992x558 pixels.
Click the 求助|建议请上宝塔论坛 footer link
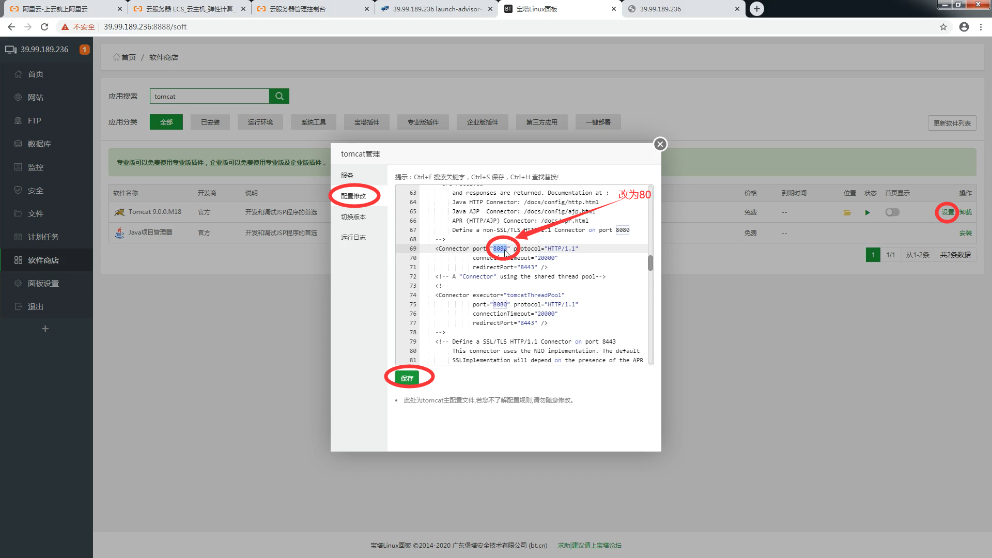(590, 545)
